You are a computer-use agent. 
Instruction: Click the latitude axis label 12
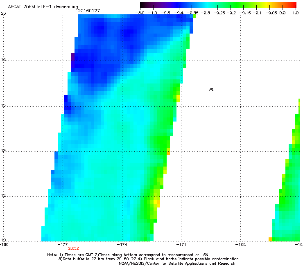click(3, 196)
